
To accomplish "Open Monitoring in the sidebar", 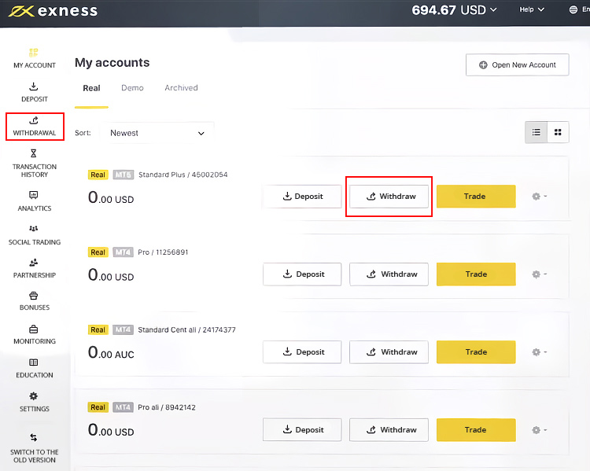I will [x=35, y=335].
